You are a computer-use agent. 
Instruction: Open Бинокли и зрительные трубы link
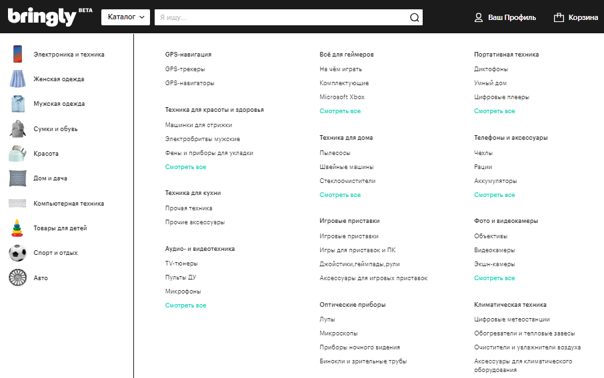click(x=363, y=361)
